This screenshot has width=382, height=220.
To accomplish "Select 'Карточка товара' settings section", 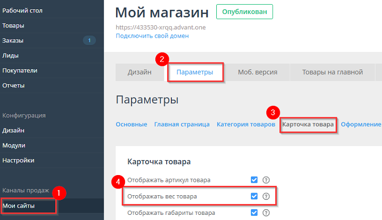I will point(308,124).
